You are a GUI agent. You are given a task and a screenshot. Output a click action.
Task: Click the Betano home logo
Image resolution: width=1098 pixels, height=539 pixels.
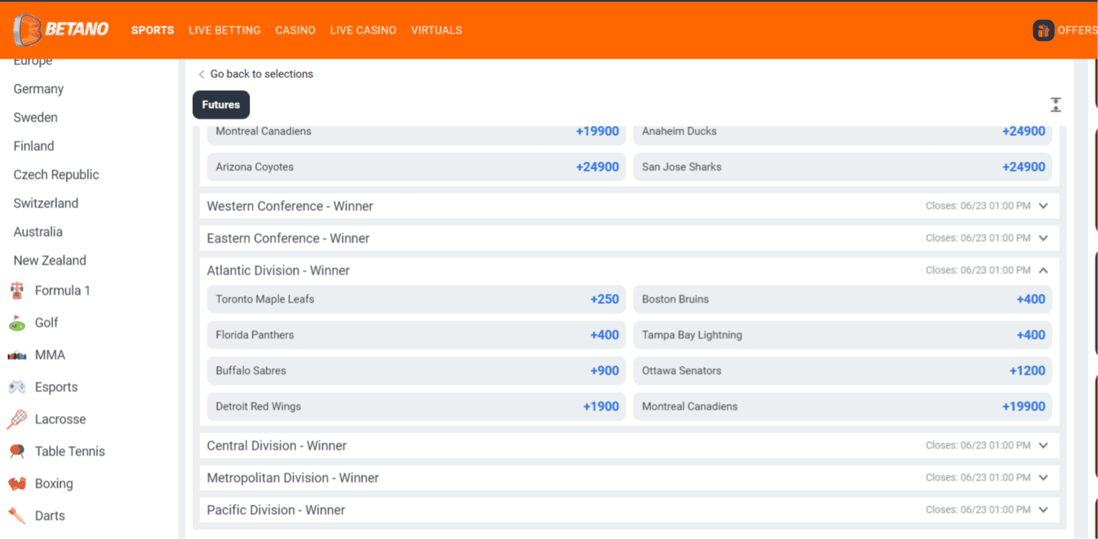(61, 29)
